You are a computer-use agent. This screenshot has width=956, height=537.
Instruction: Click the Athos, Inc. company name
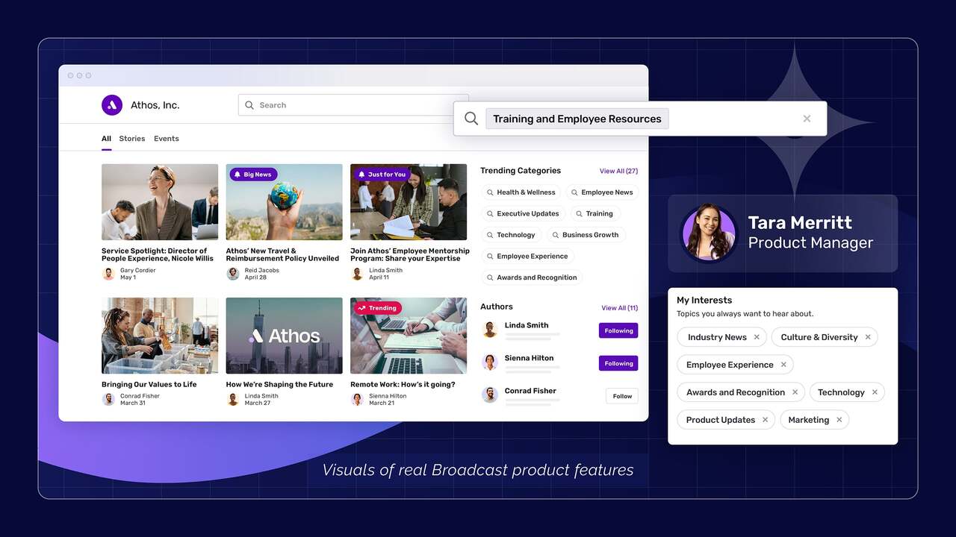(x=155, y=105)
